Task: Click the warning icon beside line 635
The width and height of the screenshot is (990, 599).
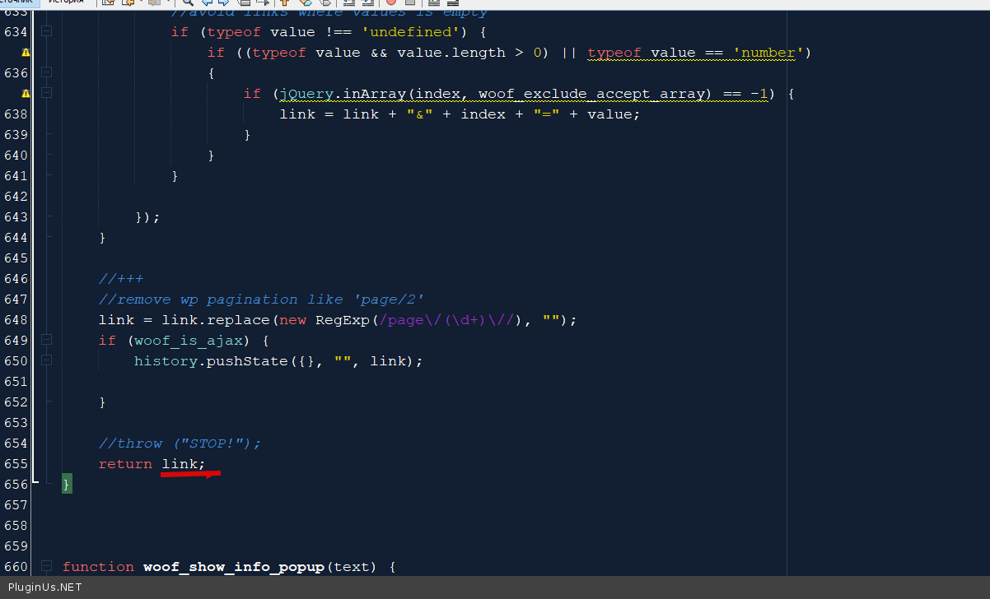Action: [25, 53]
